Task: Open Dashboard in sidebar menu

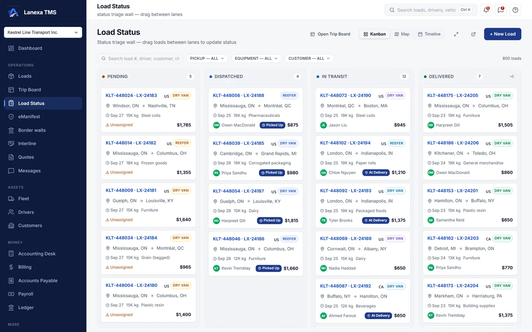Action: (x=43, y=48)
